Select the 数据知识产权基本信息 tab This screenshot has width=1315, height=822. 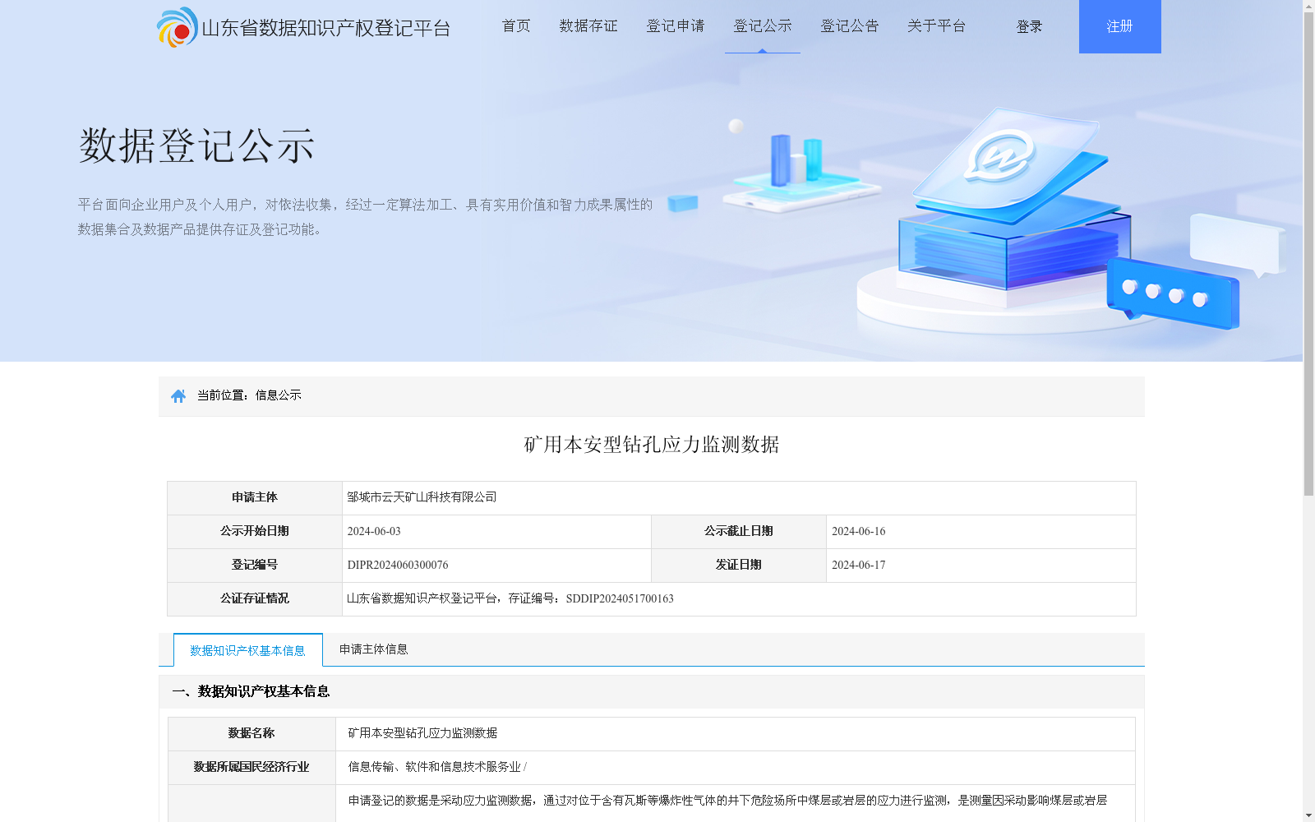click(x=247, y=649)
